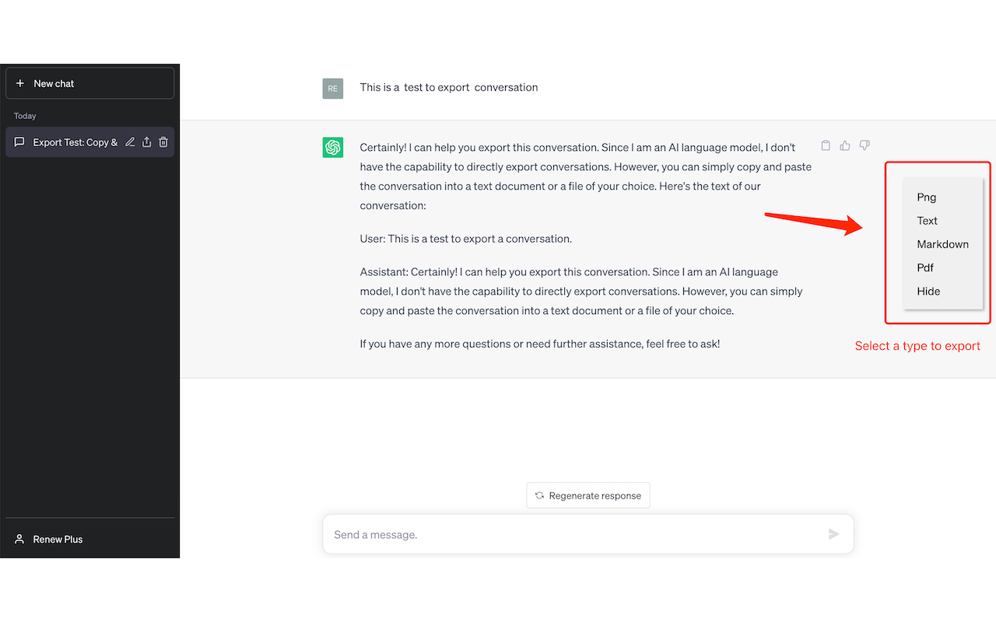Image resolution: width=996 pixels, height=622 pixels.
Task: Select Png from the export menu
Action: pos(926,197)
